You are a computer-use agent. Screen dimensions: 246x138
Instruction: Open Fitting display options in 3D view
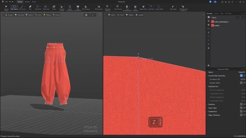tap(47, 15)
